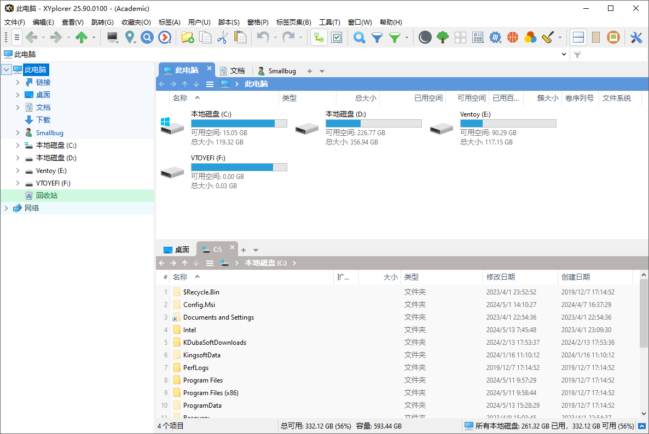Click the tan single-panel toolbar icon
The height and width of the screenshot is (434, 649).
[x=596, y=38]
